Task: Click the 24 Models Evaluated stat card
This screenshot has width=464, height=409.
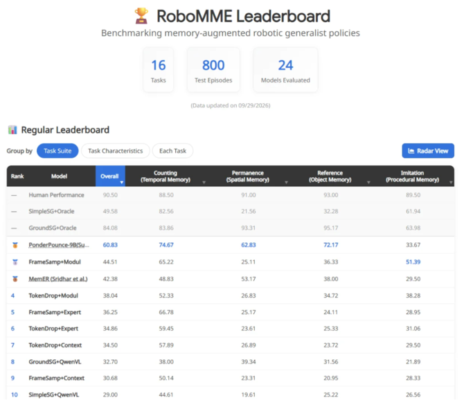Action: [x=285, y=70]
